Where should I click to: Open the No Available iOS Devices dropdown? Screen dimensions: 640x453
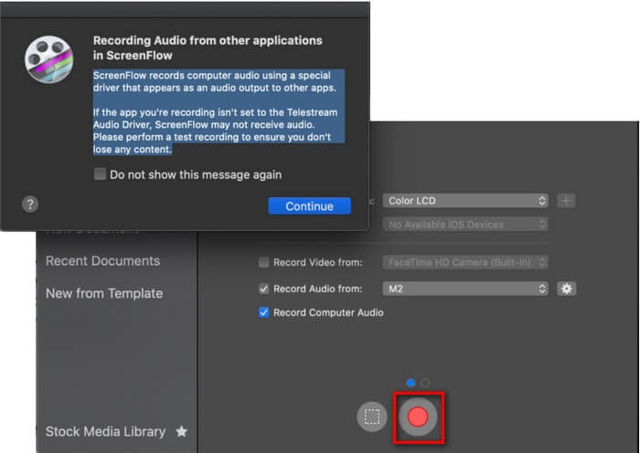pyautogui.click(x=466, y=224)
